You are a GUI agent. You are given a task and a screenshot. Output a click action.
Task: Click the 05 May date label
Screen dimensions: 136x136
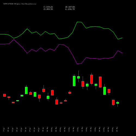coord(52,129)
